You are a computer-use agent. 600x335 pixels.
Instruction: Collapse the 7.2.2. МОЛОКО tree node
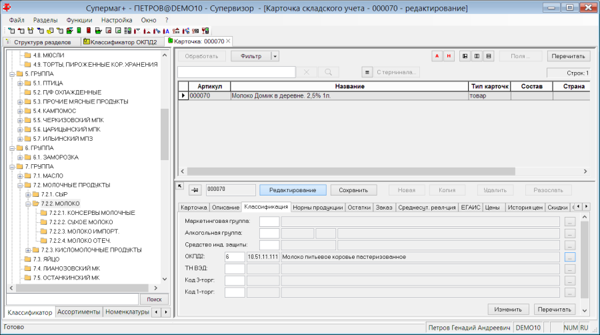tap(28, 204)
